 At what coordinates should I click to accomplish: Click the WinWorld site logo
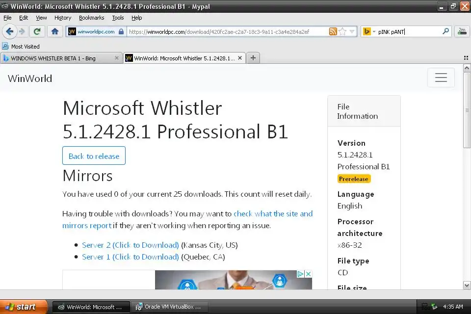click(x=30, y=78)
